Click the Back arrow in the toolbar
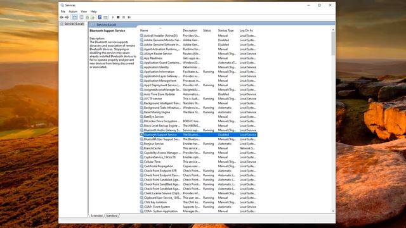Image resolution: width=406 pixels, height=228 pixels. (x=62, y=17)
